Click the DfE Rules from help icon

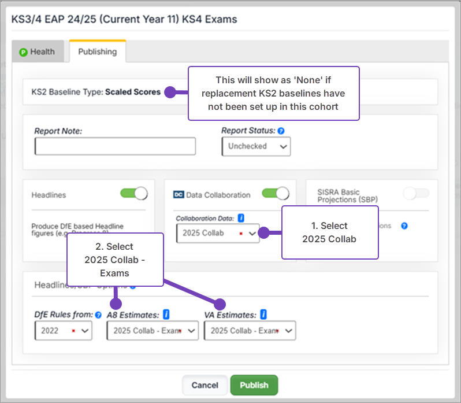pos(98,315)
